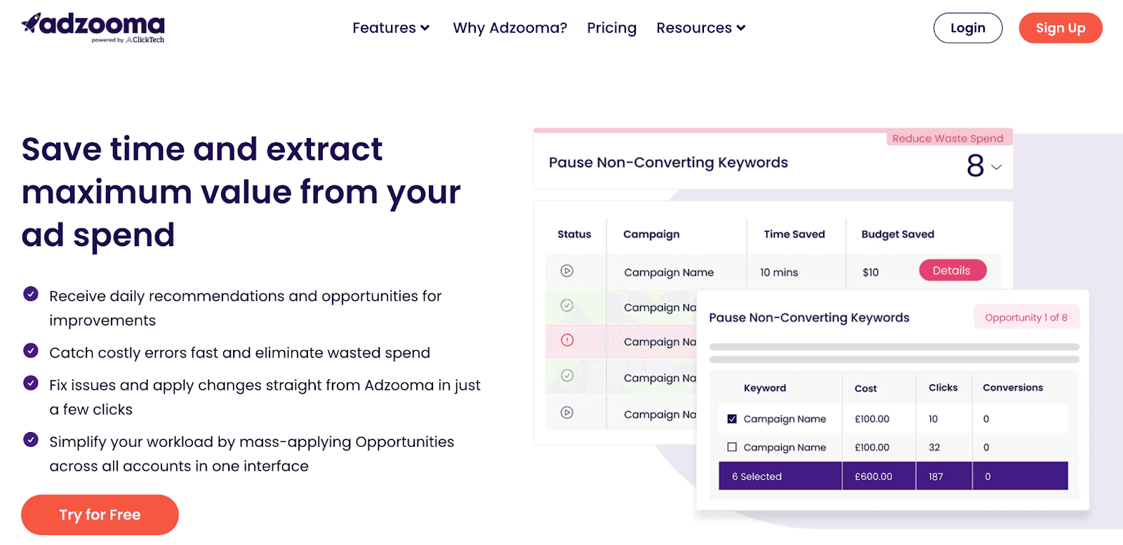Select the Why Adzooma? navigation item
Screen dimensions: 1123x545
pyautogui.click(x=510, y=27)
